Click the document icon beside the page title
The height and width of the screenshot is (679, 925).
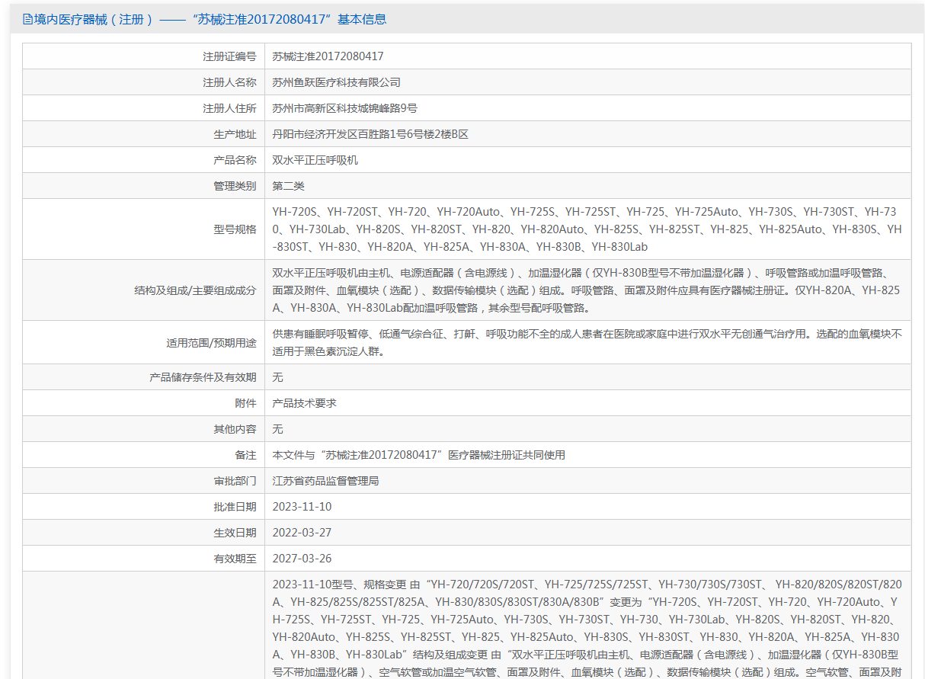coord(28,19)
